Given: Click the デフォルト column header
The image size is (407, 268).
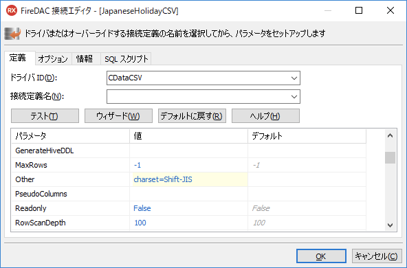Looking at the screenshot, I should [x=307, y=136].
